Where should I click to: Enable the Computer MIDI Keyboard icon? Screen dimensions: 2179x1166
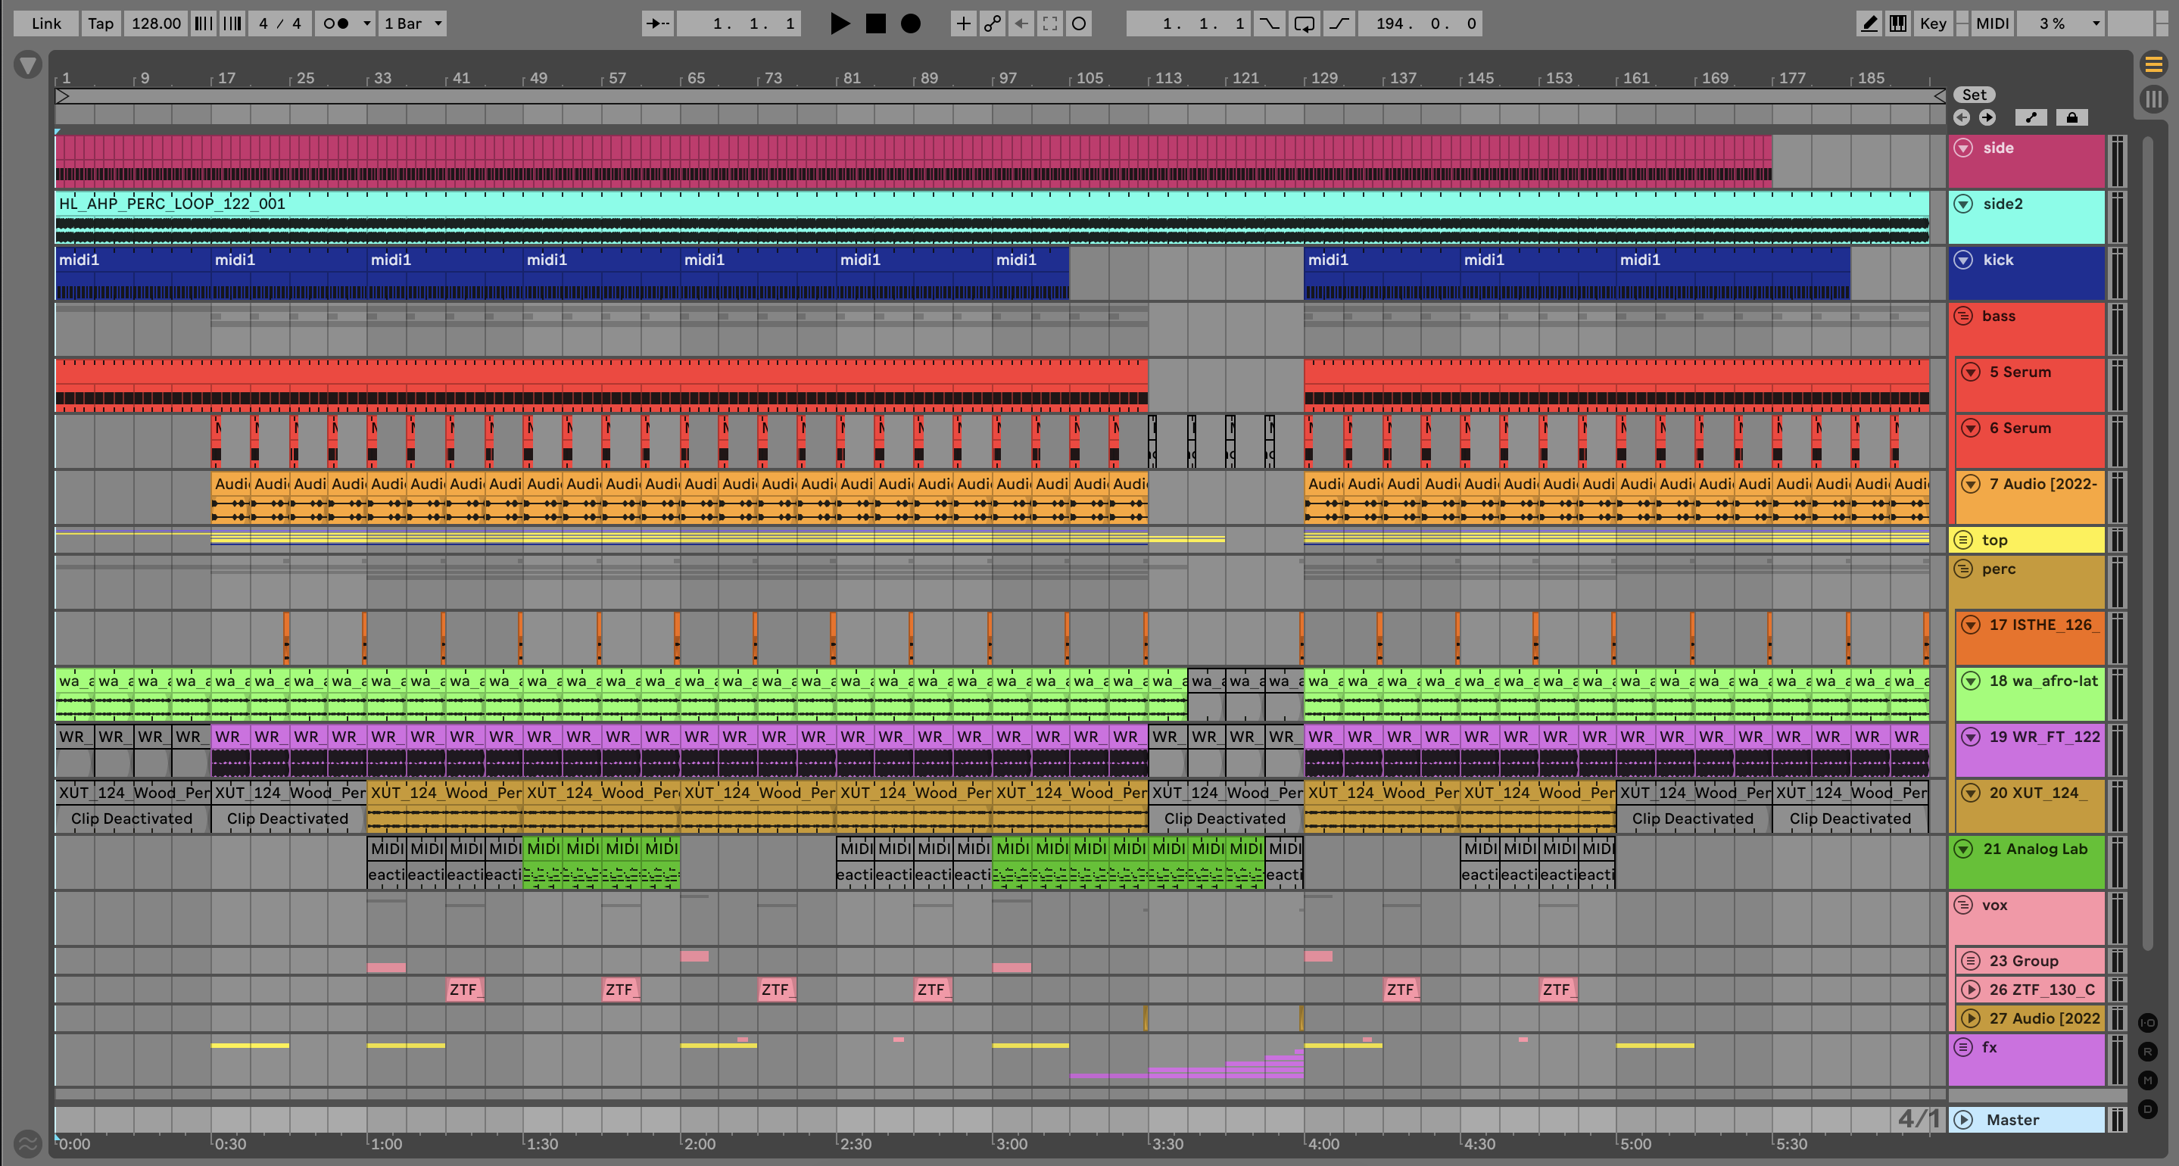(1898, 23)
